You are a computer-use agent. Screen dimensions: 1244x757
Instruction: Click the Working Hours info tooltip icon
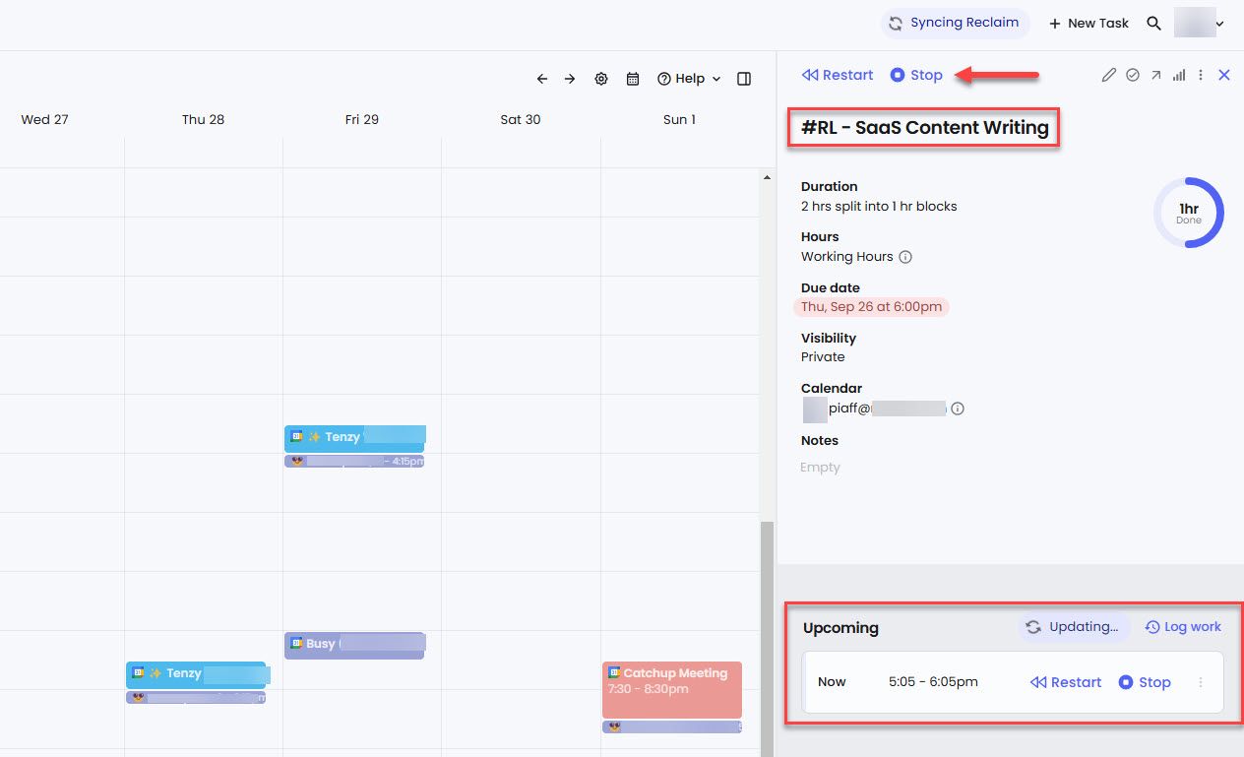point(905,257)
